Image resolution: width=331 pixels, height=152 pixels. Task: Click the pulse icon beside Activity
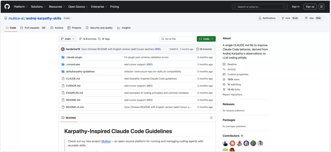coord(224,69)
